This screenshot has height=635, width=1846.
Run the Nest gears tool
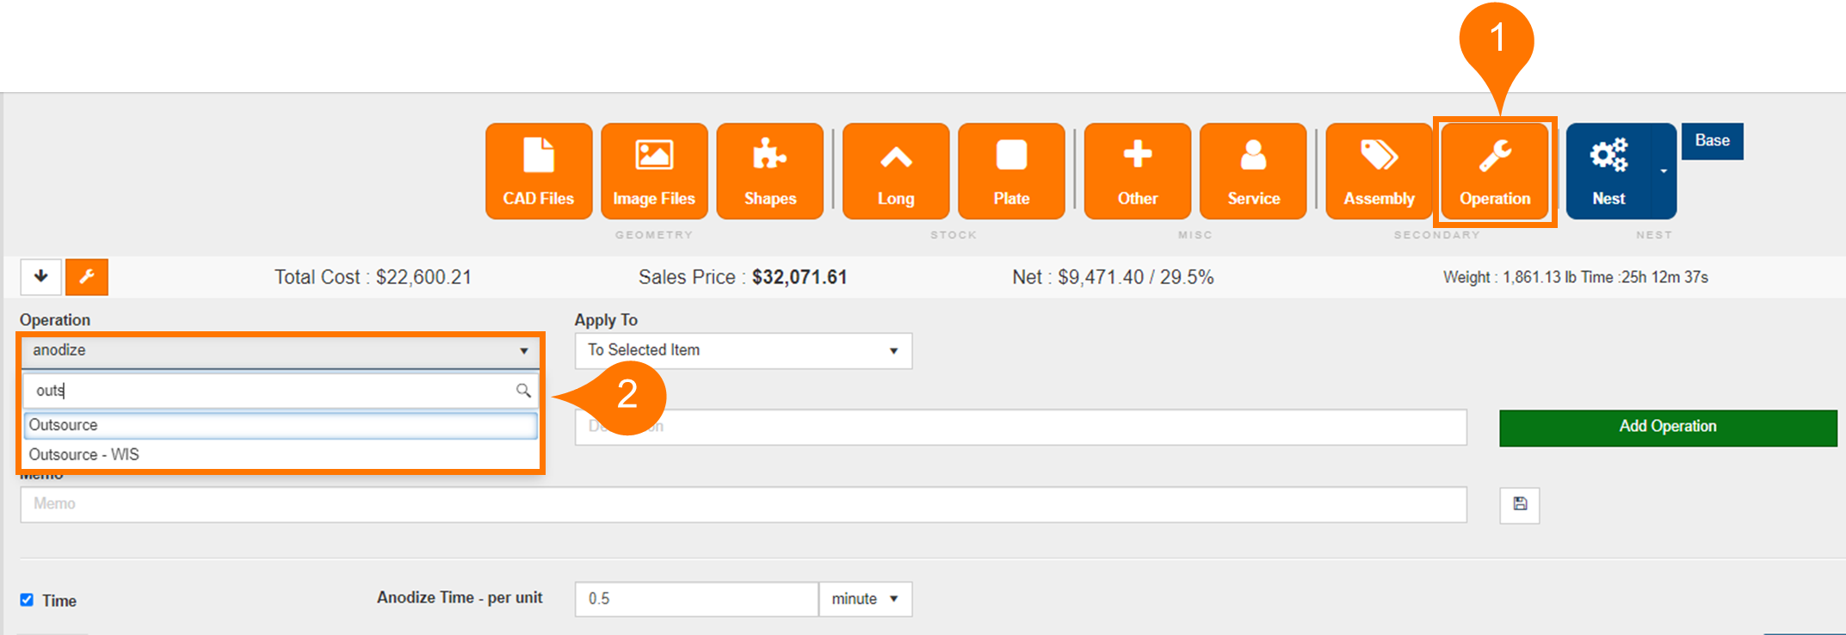(x=1608, y=171)
